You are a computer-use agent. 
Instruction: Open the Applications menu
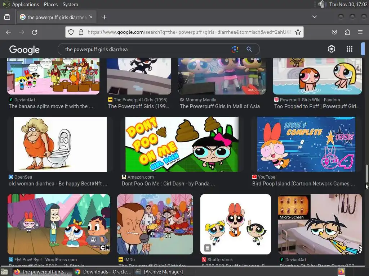click(x=26, y=4)
